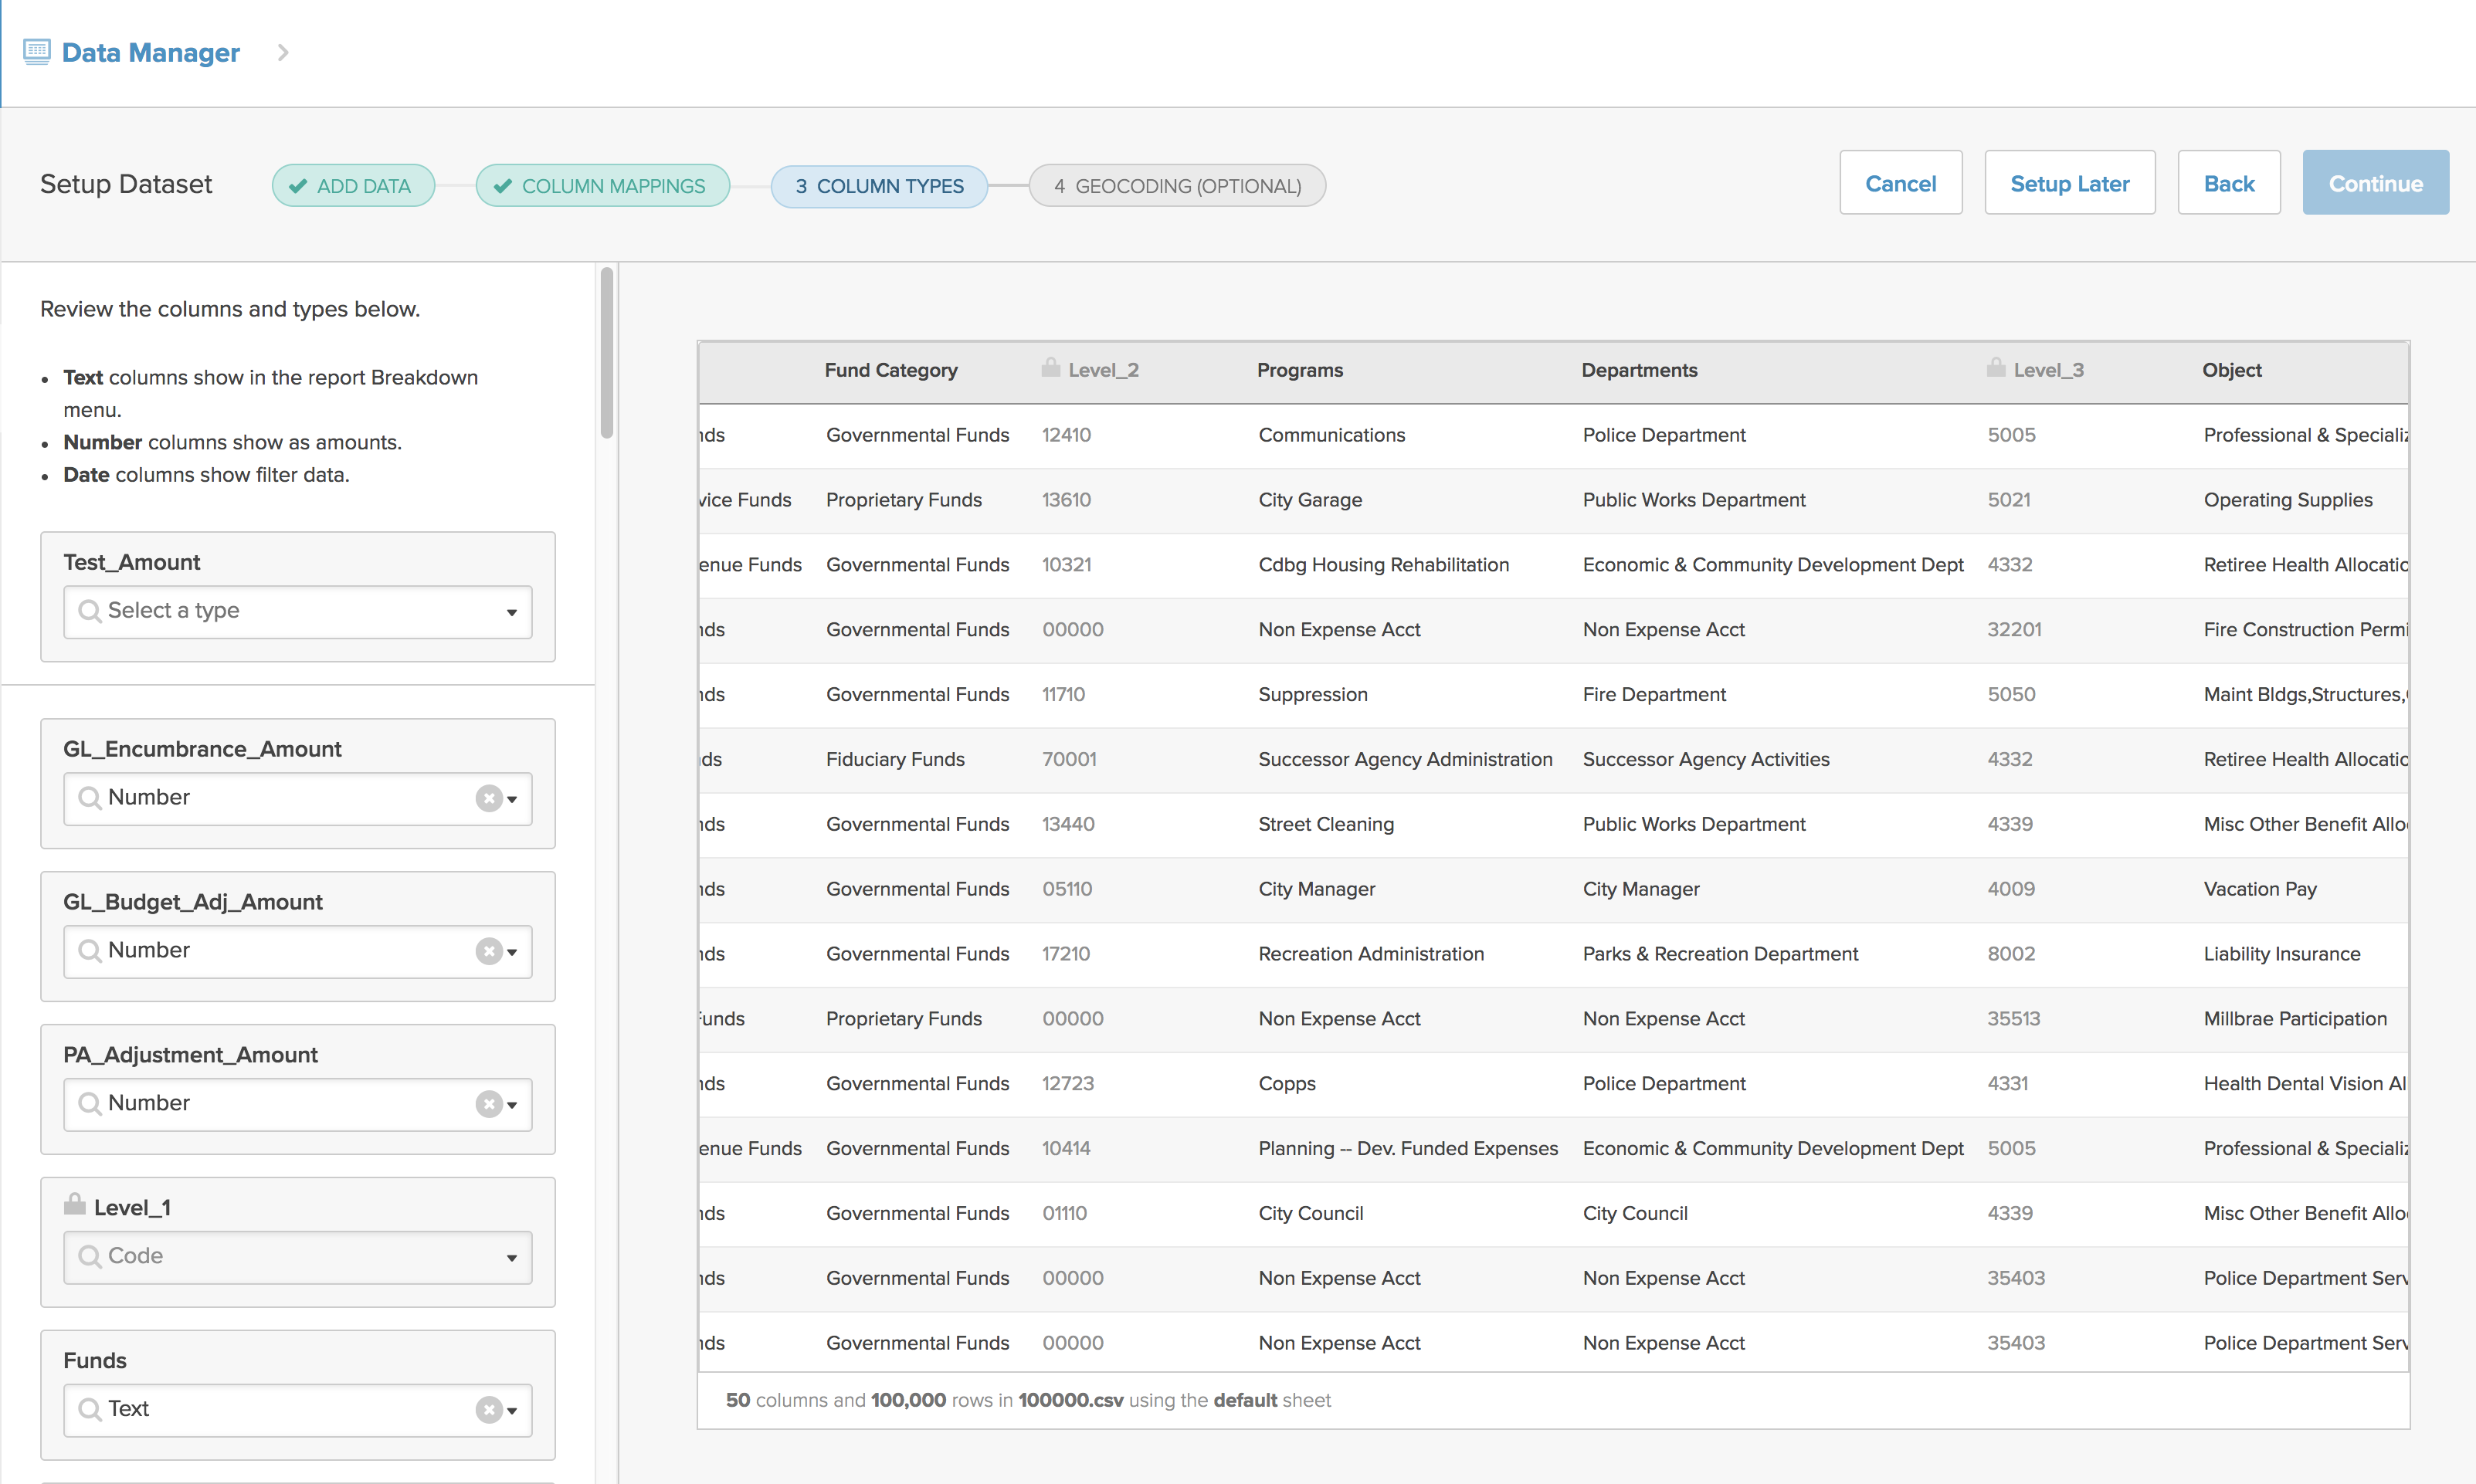Click the PA_Adjustment_Amount Number input
Image resolution: width=2476 pixels, height=1484 pixels.
pos(298,1105)
